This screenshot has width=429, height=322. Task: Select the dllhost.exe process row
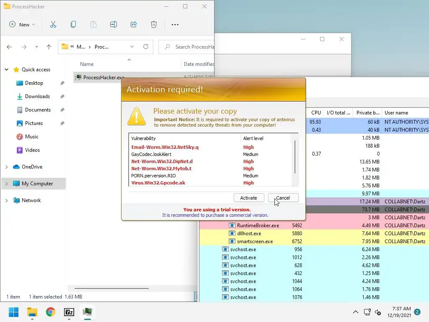(314, 233)
